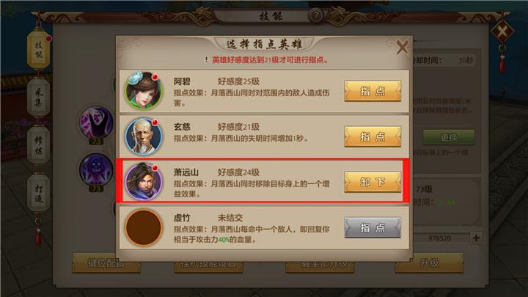Close the 选择指点英雄 dialog

tap(402, 47)
